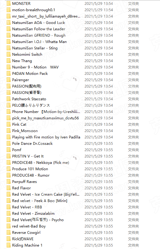
Task: Select the motion-breakthrough0.1 folder name
Action: click(34, 10)
